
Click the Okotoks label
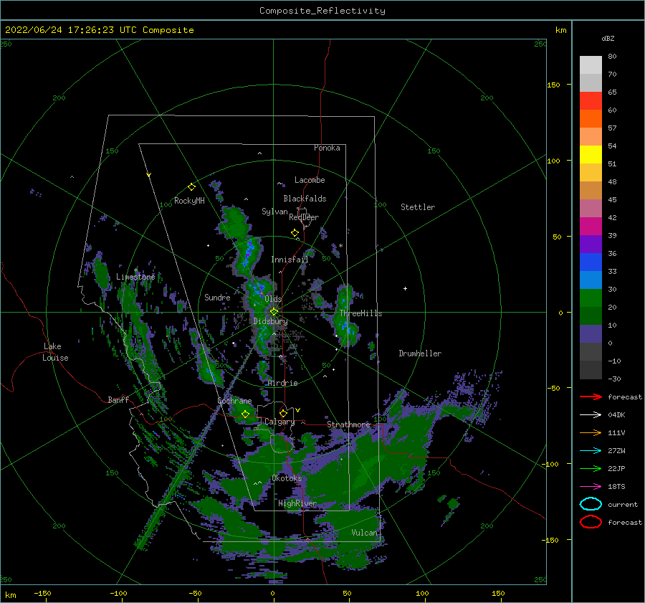pos(287,478)
